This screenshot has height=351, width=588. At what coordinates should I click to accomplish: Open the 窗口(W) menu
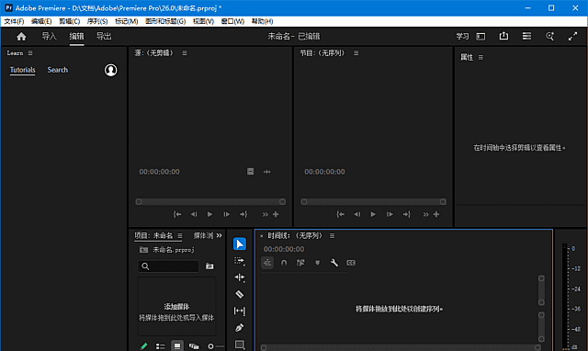(x=232, y=21)
